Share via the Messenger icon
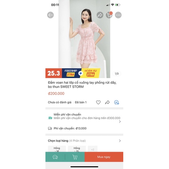This screenshot has width=169, height=169. point(116,102)
